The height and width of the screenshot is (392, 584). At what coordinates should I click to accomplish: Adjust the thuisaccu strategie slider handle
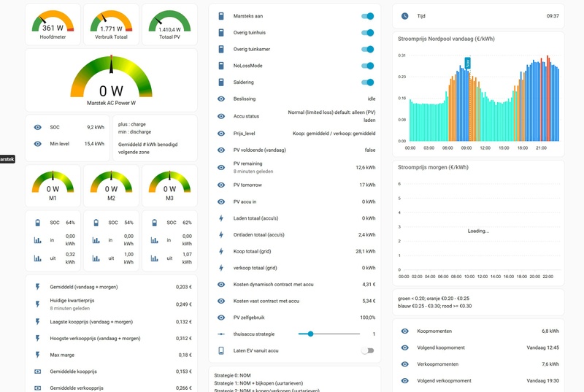[310, 334]
